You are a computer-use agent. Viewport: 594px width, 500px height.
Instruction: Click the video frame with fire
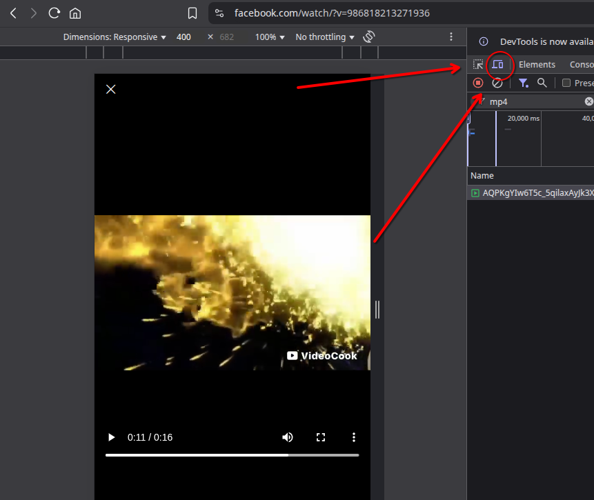coord(232,292)
